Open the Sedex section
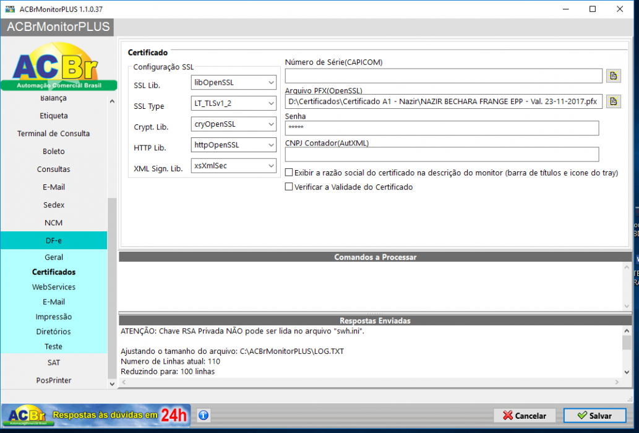 pos(53,205)
